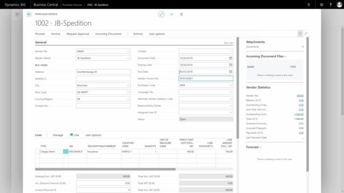The height and width of the screenshot is (193, 344).
Task: Click the Vendor Invoice No. field
Action: coord(206,78)
